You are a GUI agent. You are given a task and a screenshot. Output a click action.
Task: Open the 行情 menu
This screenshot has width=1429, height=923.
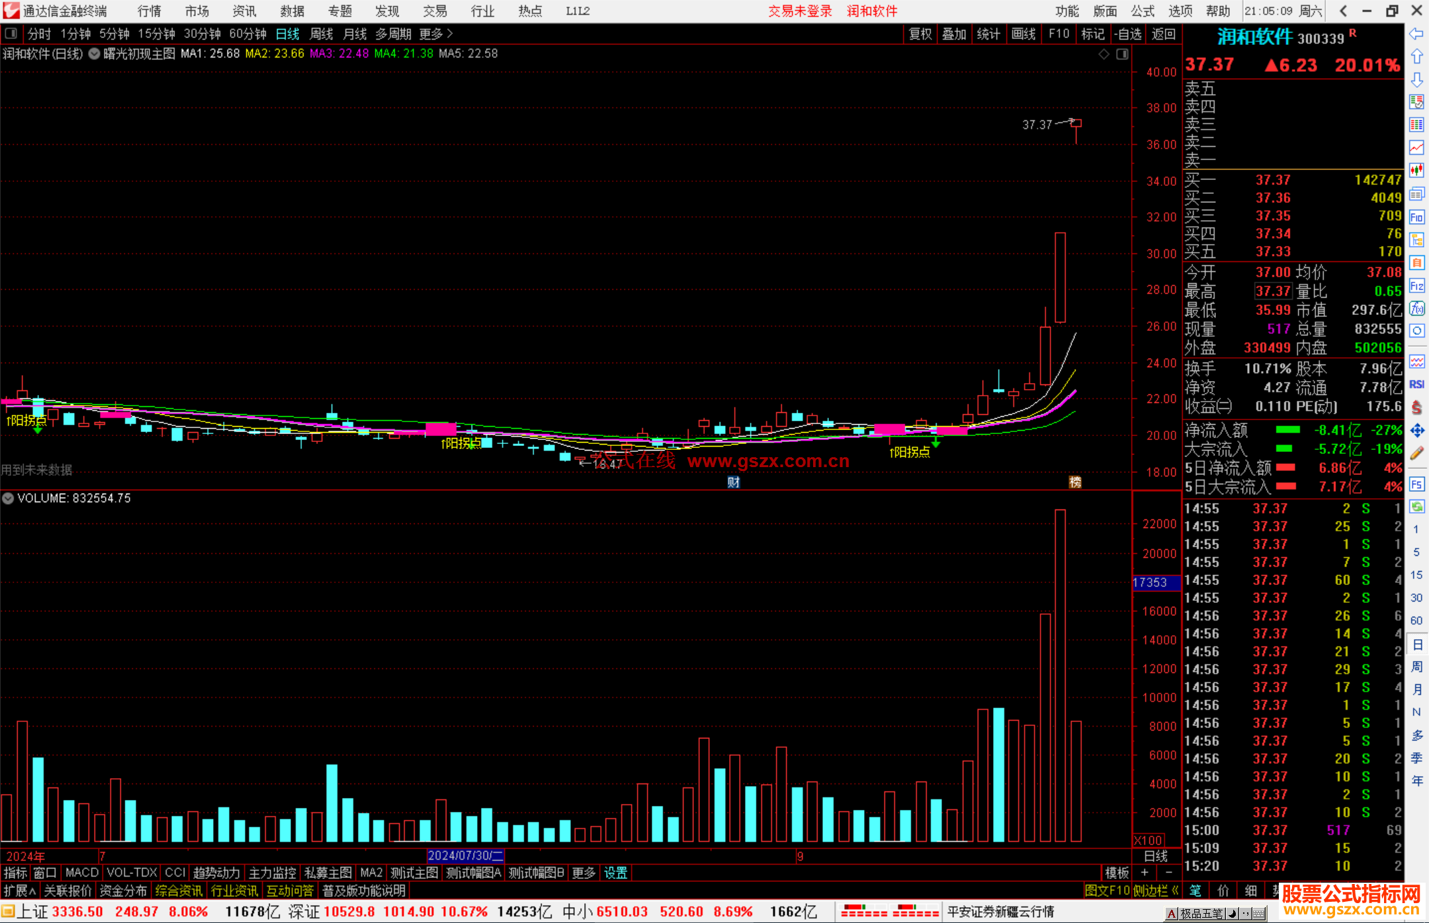click(x=150, y=11)
